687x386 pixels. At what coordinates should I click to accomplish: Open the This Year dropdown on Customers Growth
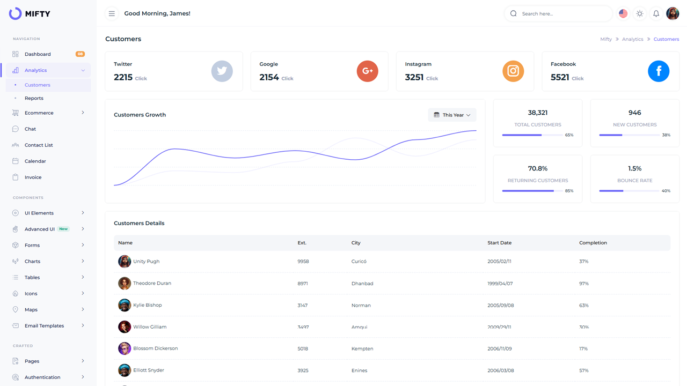click(452, 115)
